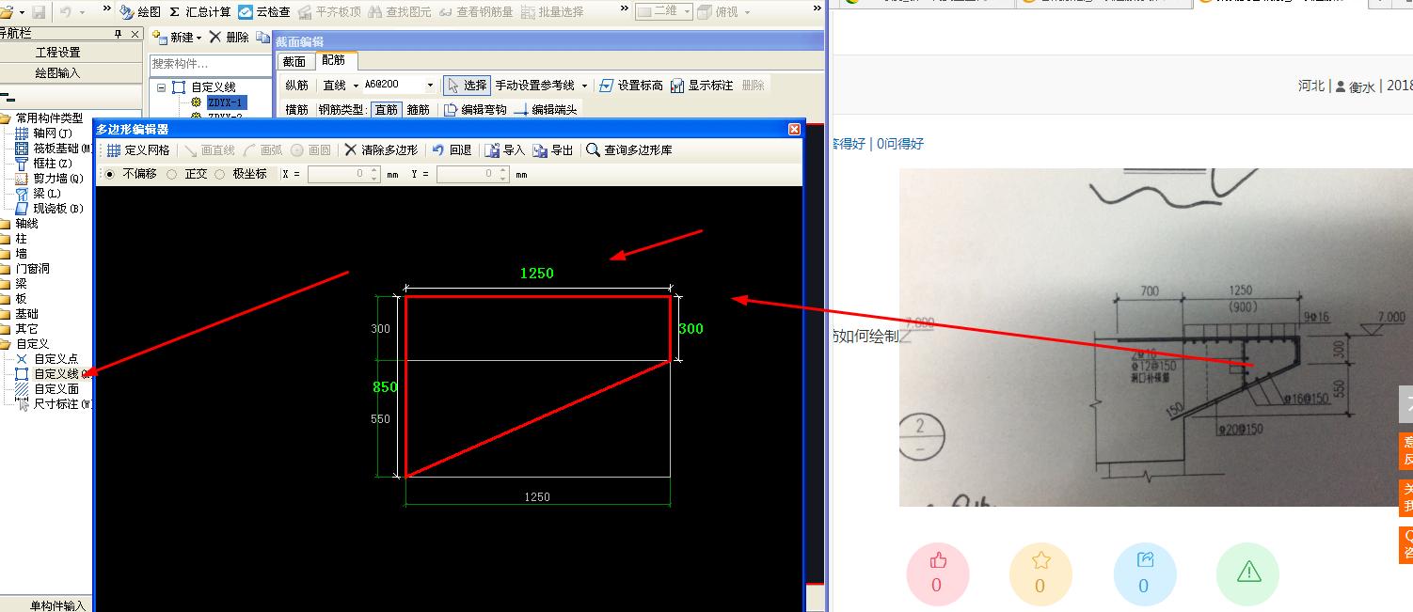
Task: Activate 批量选择 batch select
Action: (551, 11)
